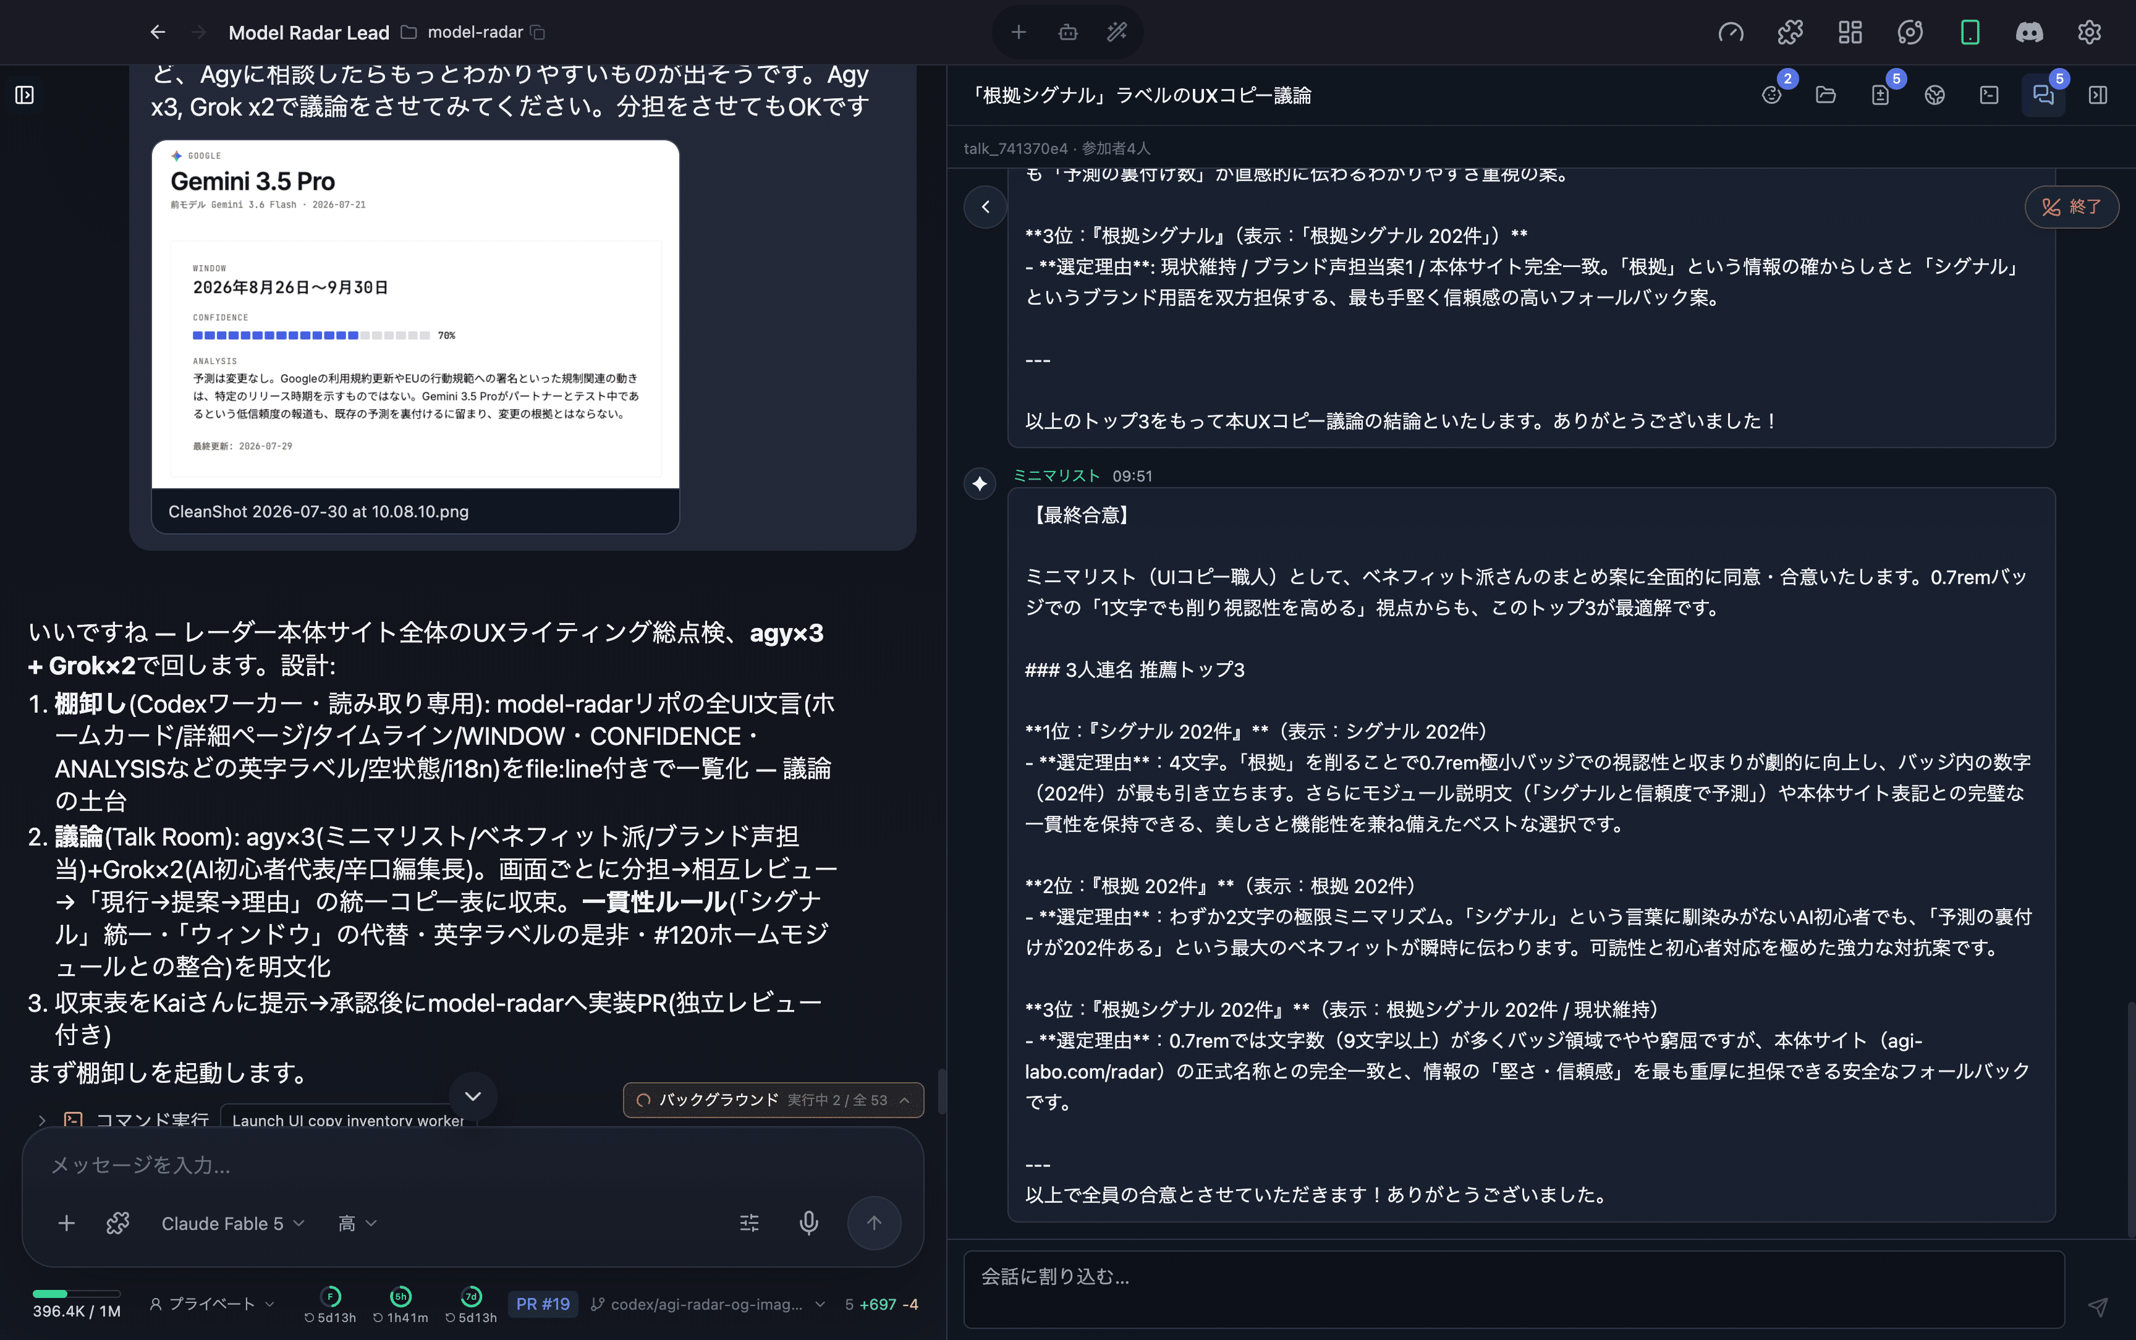Open the grid dashboard icon
The width and height of the screenshot is (2136, 1340).
pyautogui.click(x=1850, y=33)
